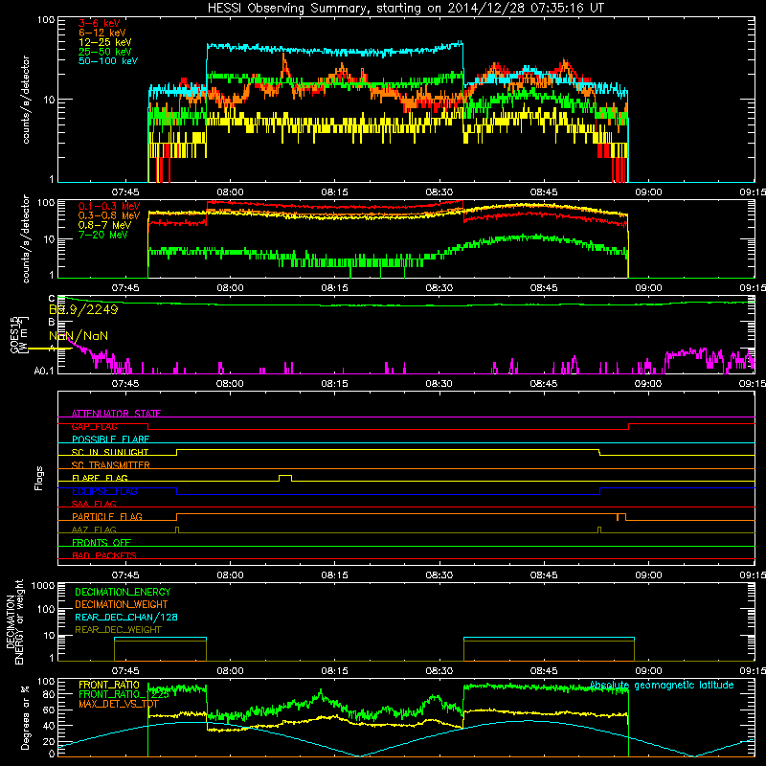Screen dimensions: 766x766
Task: Click the NaN/NaN annotation
Action: click(x=79, y=336)
